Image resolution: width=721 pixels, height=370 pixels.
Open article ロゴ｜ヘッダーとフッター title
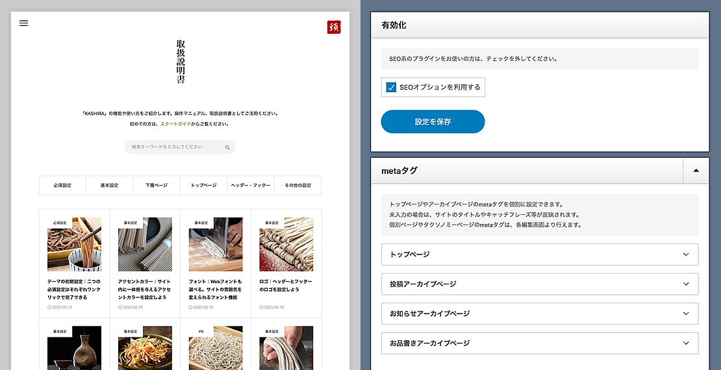coord(286,286)
